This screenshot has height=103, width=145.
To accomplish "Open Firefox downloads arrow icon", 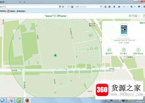I will [114, 7].
